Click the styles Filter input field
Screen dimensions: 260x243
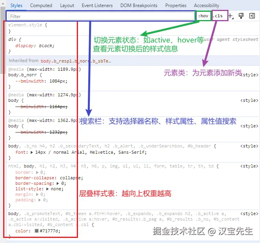point(102,16)
